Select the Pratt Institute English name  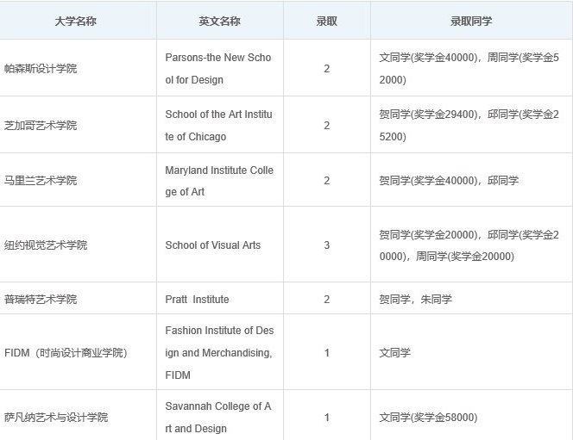click(x=197, y=300)
